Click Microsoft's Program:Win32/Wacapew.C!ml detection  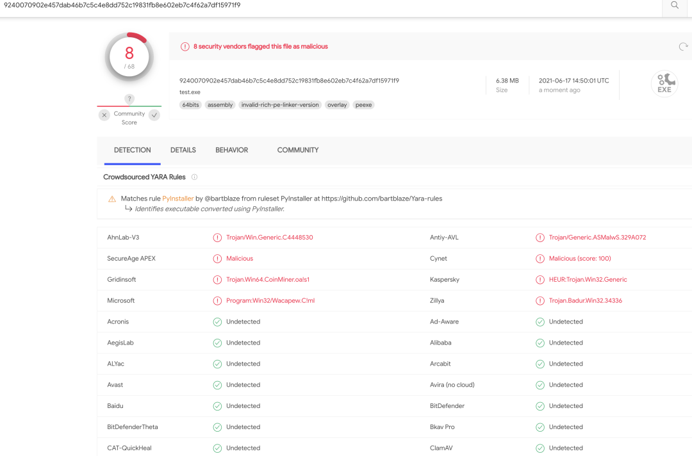tap(270, 301)
